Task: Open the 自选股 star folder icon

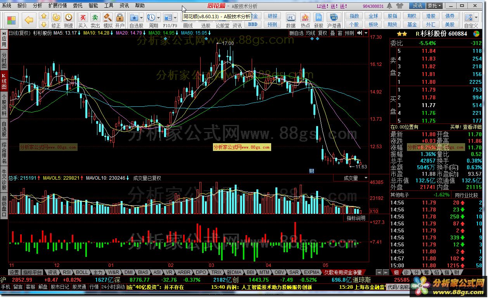Action: pos(134,17)
